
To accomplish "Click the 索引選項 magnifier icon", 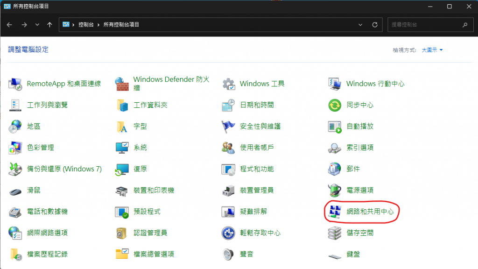I will coord(335,148).
